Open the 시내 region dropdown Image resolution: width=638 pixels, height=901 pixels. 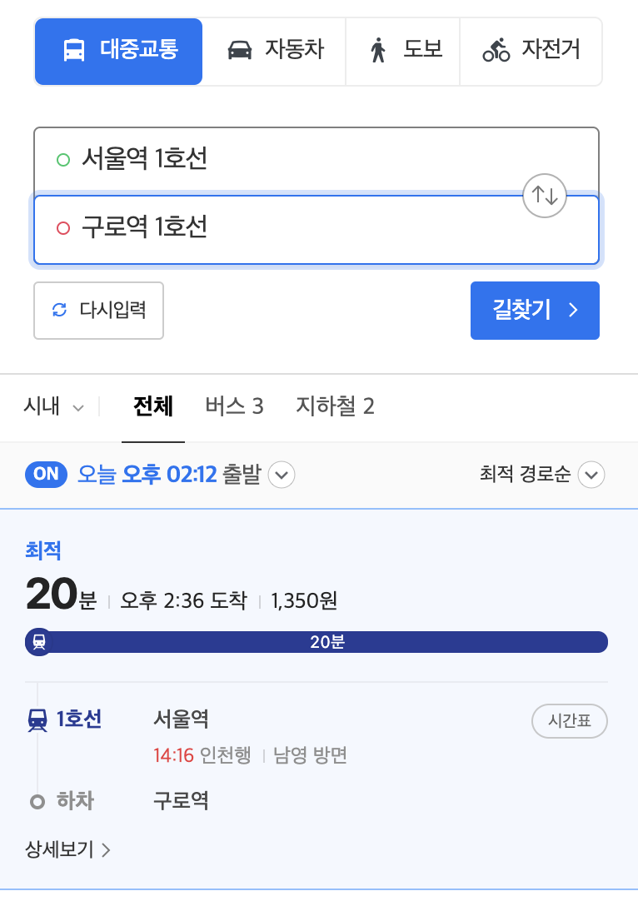coord(54,406)
